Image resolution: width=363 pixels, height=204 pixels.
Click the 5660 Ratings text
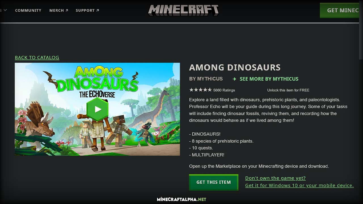click(224, 90)
